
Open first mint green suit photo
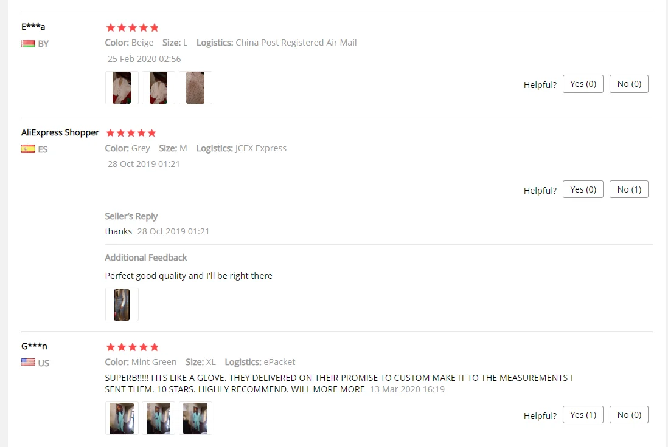point(122,418)
